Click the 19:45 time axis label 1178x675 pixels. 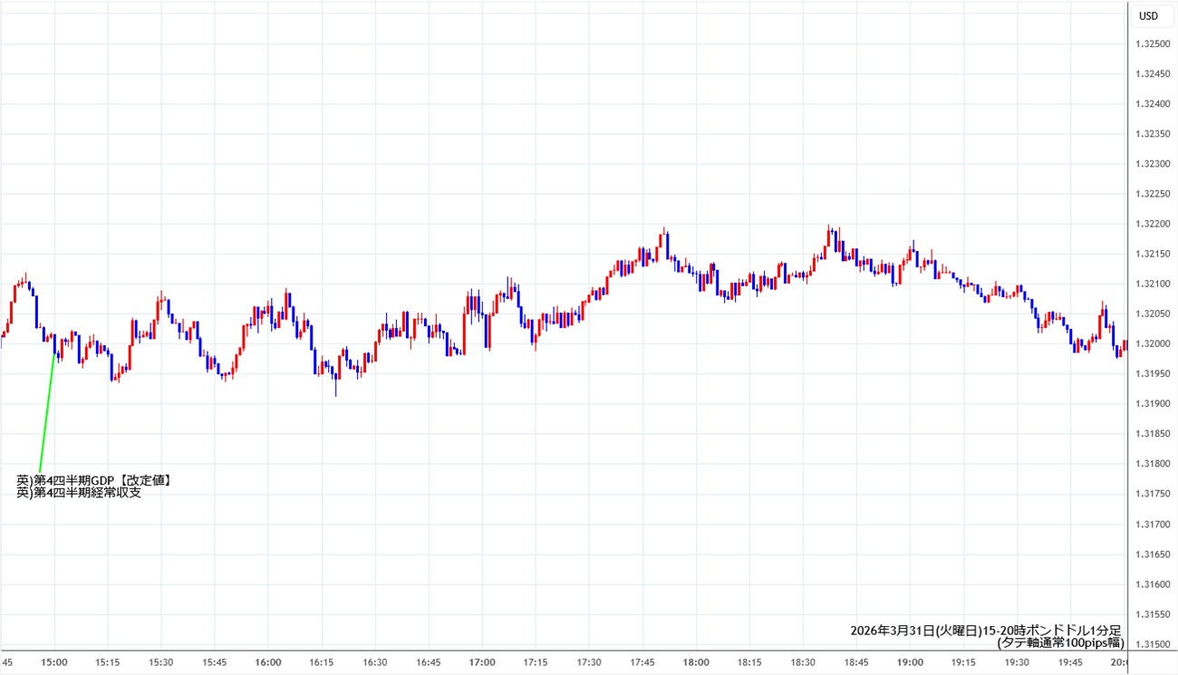(1070, 662)
